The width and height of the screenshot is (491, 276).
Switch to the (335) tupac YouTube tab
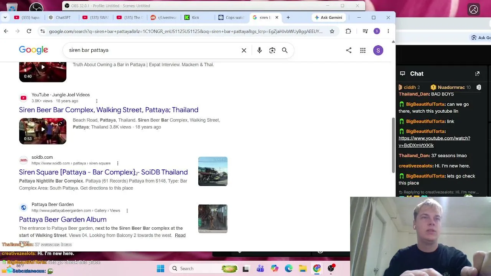pyautogui.click(x=27, y=18)
